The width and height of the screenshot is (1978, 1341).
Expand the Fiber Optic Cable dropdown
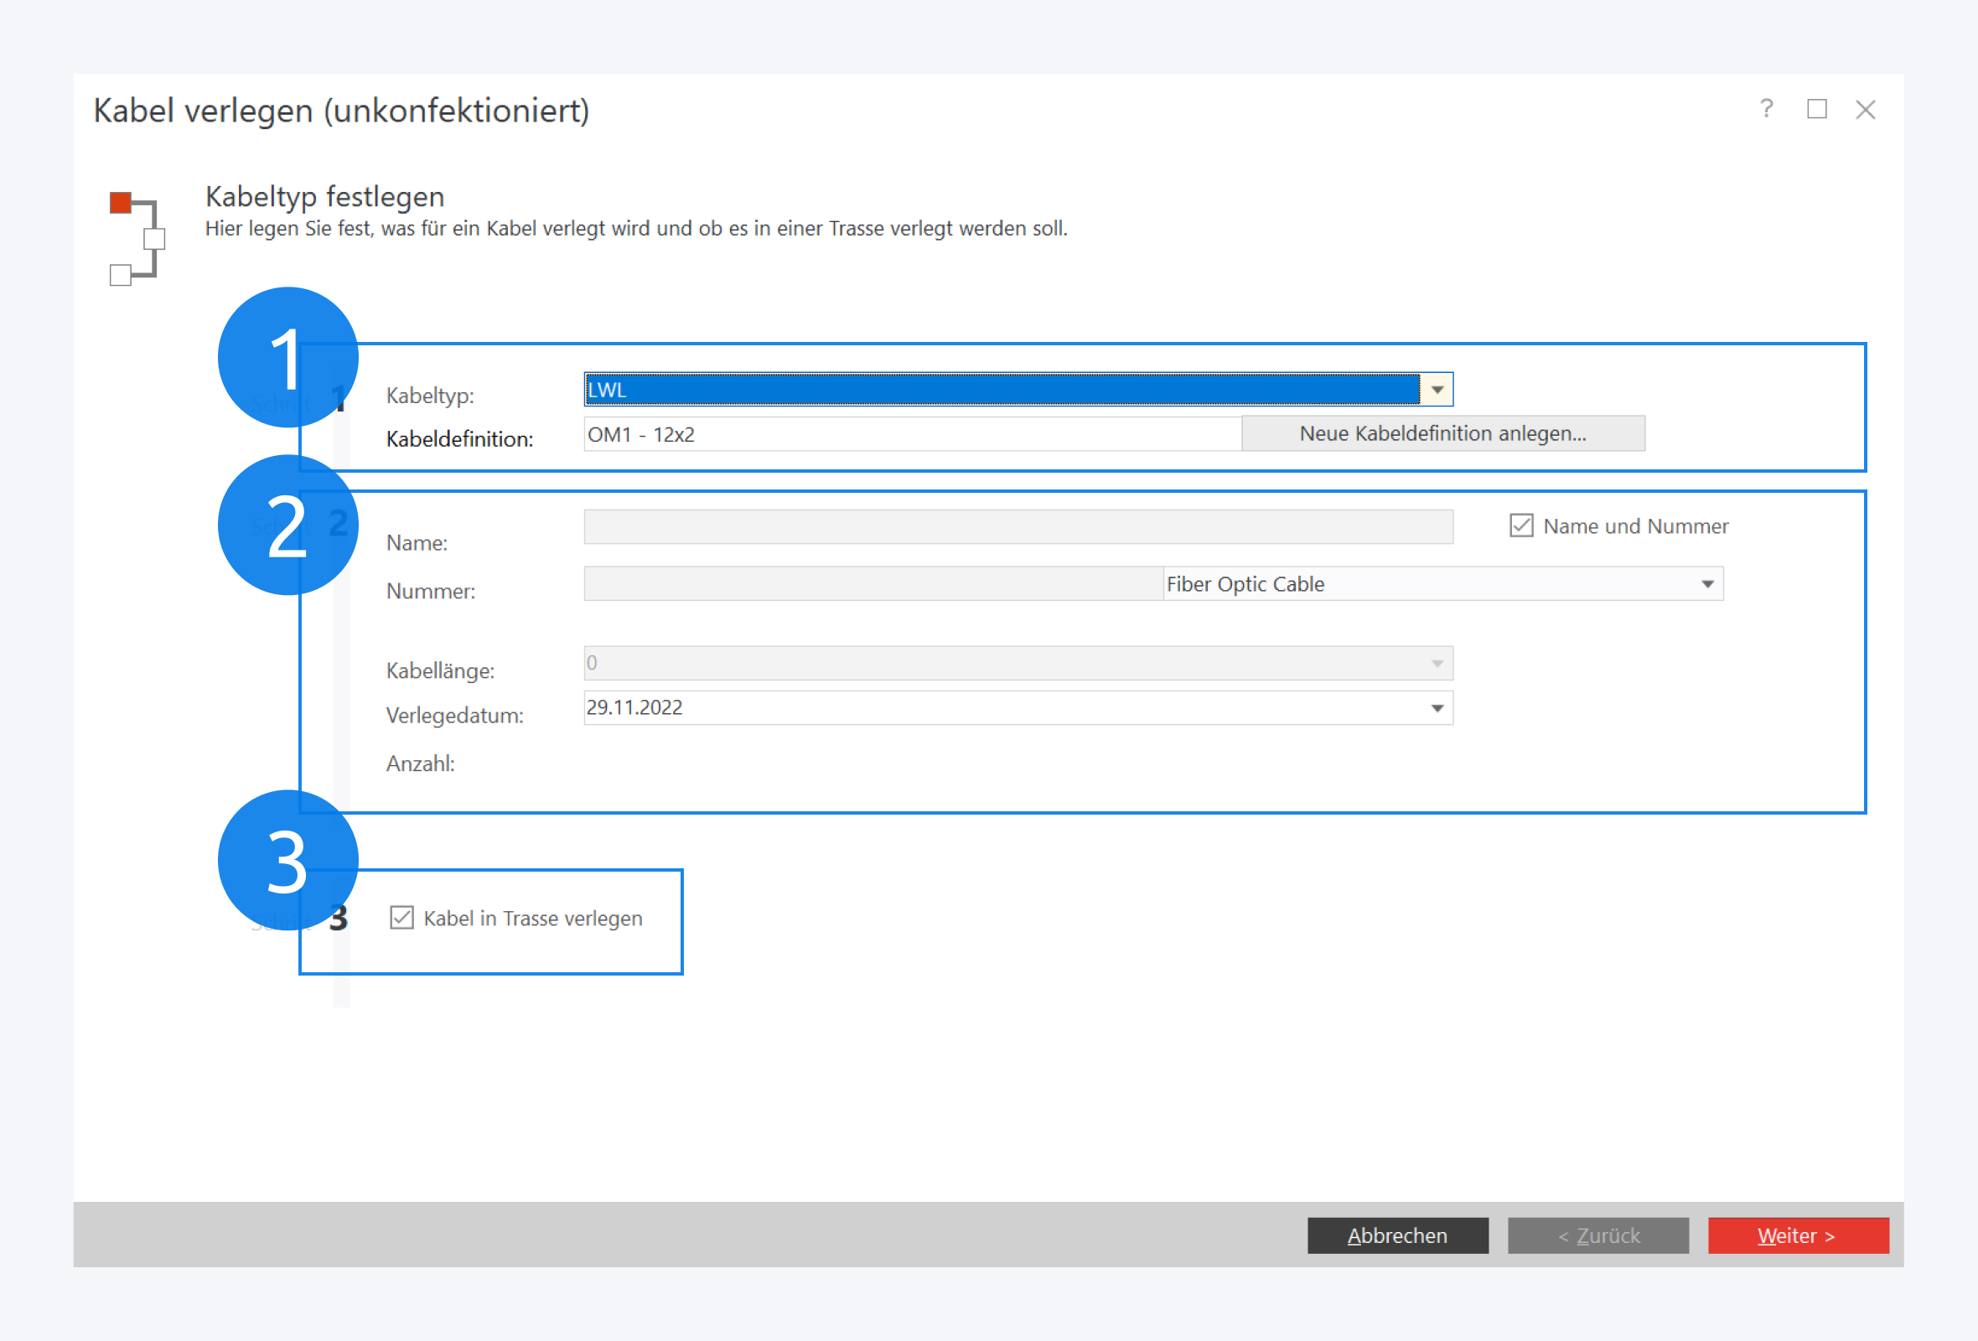(1706, 584)
